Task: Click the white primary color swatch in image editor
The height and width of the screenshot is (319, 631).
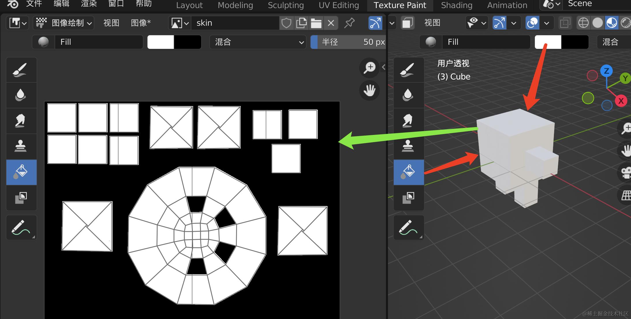Action: (x=160, y=42)
